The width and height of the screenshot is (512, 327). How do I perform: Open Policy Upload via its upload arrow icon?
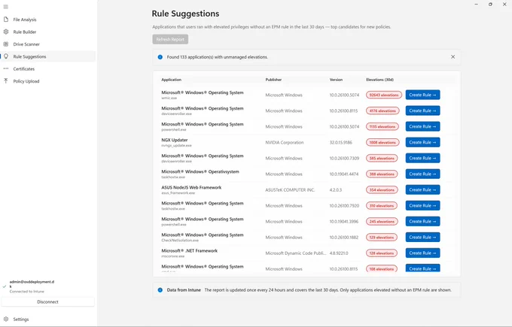point(6,81)
